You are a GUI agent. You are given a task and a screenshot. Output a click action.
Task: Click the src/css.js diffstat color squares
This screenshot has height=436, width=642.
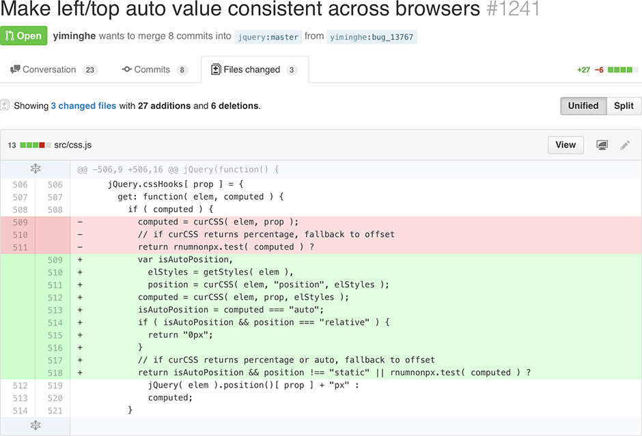pos(36,145)
